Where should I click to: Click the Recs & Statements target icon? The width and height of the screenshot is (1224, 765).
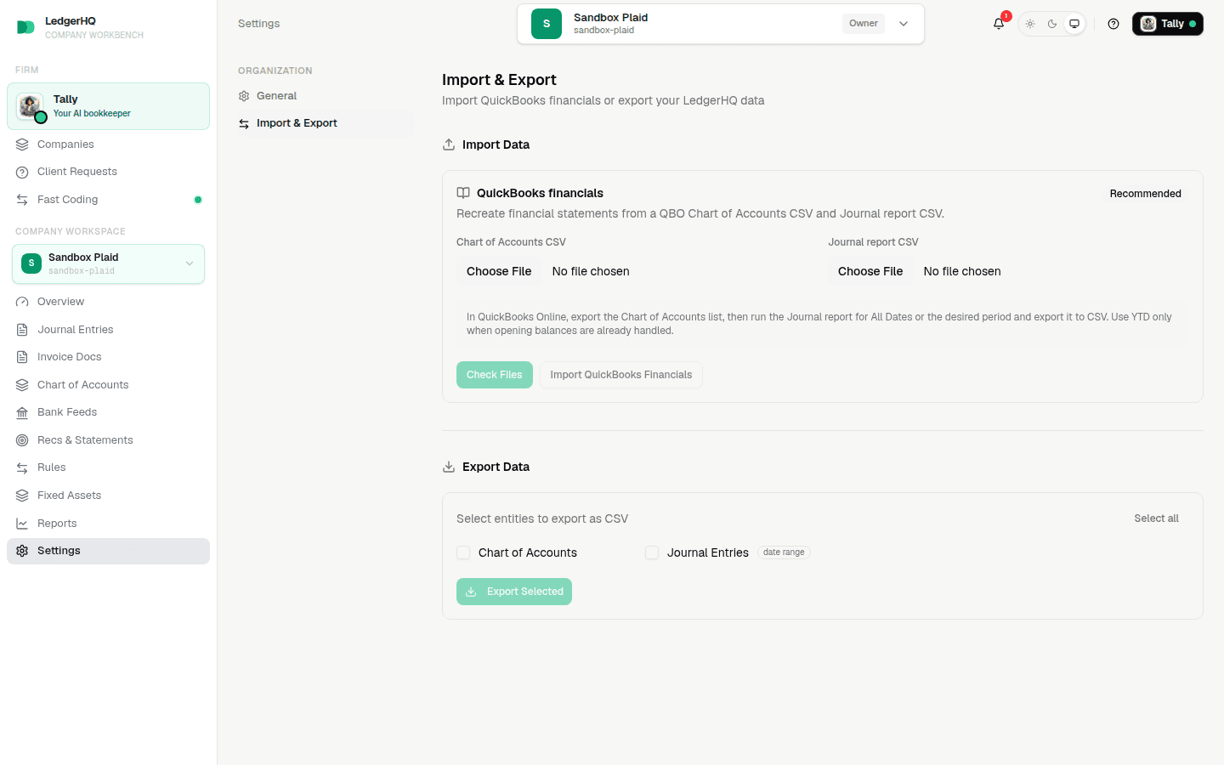[x=22, y=440]
